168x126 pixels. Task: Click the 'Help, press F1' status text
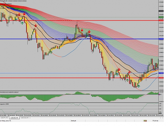(x=6, y=121)
